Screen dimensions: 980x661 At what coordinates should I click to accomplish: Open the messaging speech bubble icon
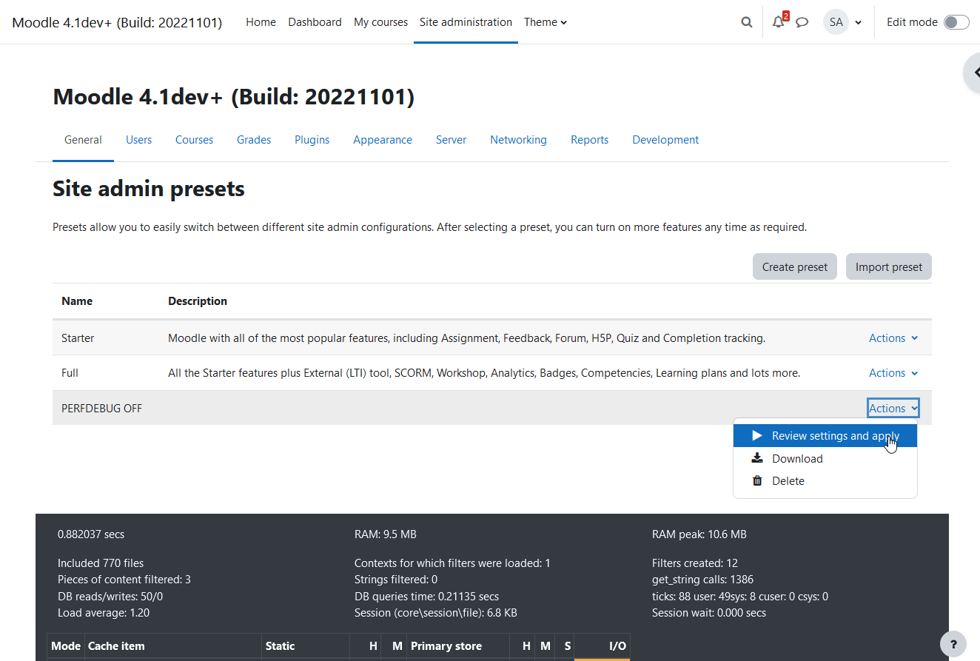(x=802, y=22)
